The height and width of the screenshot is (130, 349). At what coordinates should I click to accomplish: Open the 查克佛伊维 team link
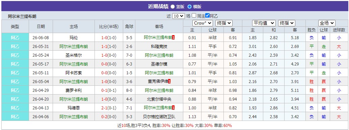click(x=158, y=81)
